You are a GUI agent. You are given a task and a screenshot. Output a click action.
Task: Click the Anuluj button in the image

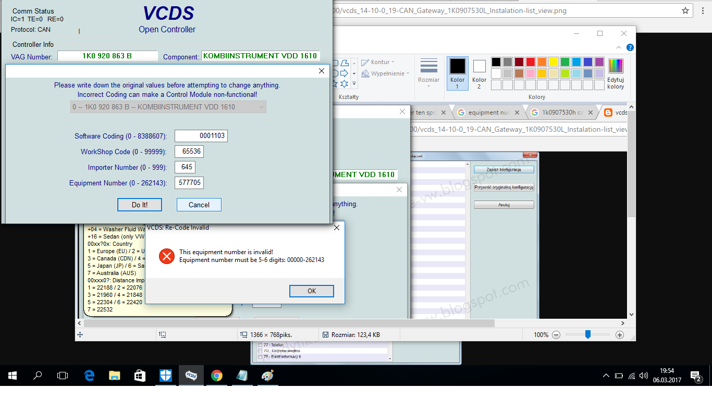504,205
